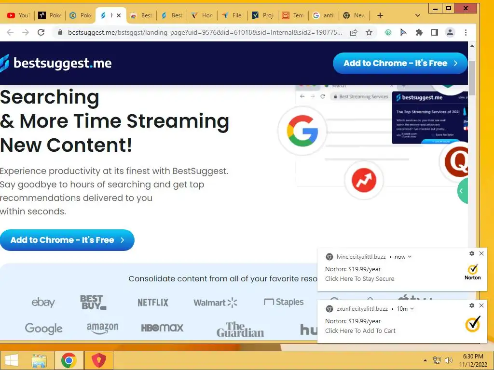494x370 pixels.
Task: Click the Google wordmark logo in brand list
Action: point(43,329)
